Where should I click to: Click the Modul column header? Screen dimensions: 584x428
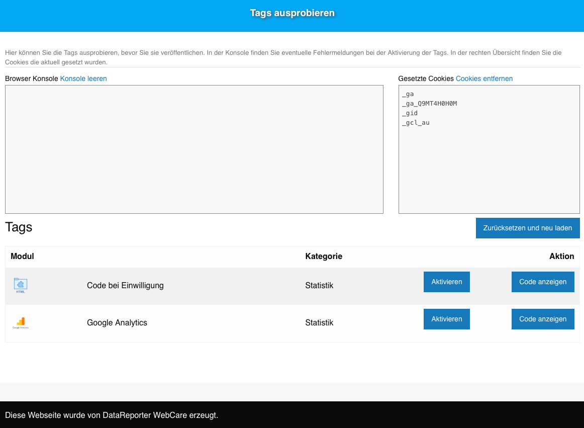[x=23, y=256]
